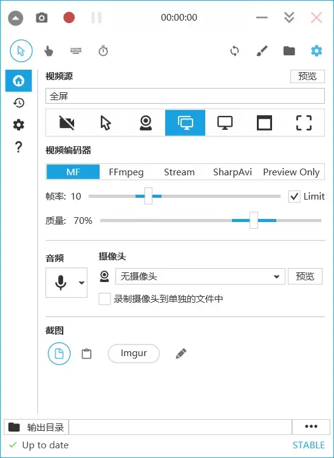The image size is (334, 458).
Task: Select the webcam video source icon
Action: tap(146, 123)
